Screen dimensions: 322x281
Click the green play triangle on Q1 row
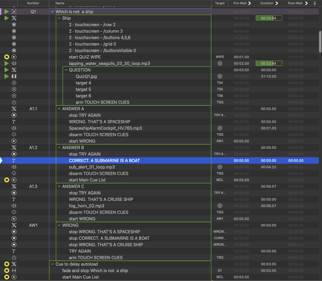(7, 12)
